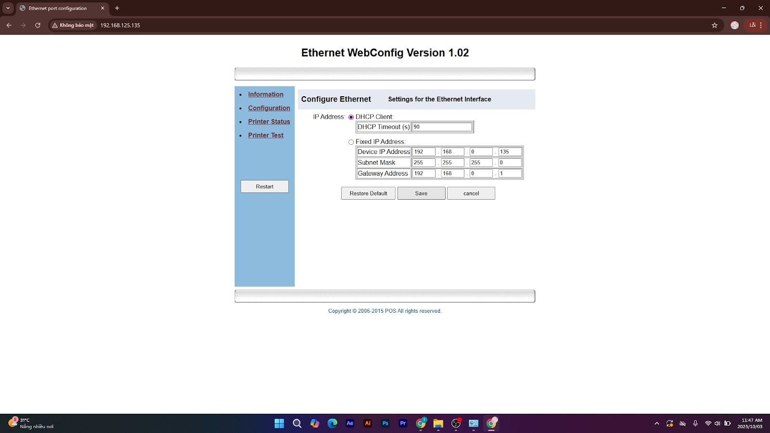The width and height of the screenshot is (770, 433).
Task: Open Microsoft Edge from the taskbar
Action: click(333, 423)
